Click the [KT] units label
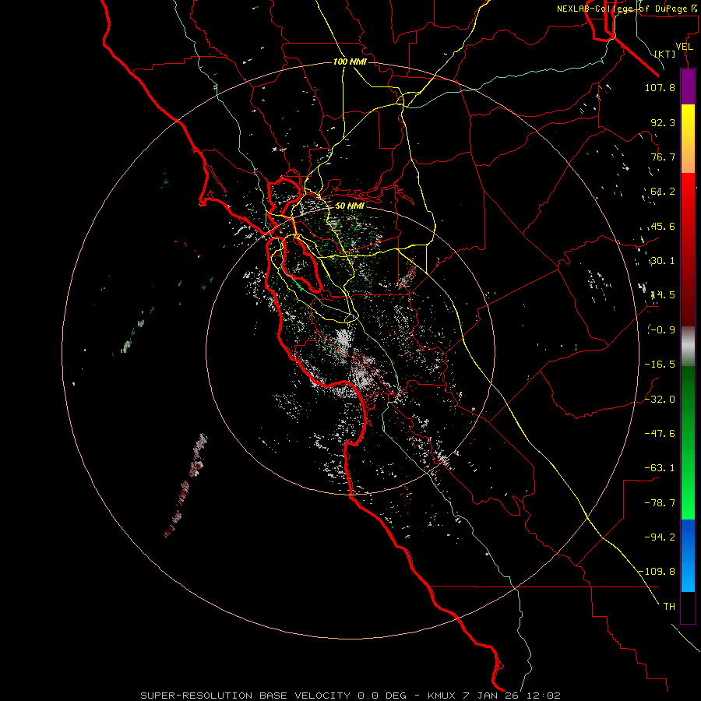The height and width of the screenshot is (701, 701). pyautogui.click(x=665, y=54)
